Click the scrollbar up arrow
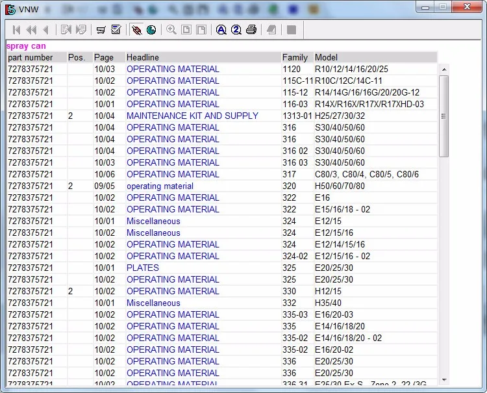This screenshot has width=487, height=393. coord(444,70)
